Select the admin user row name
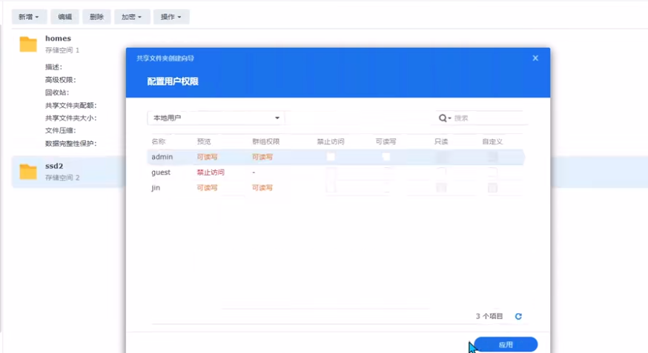 (x=162, y=157)
